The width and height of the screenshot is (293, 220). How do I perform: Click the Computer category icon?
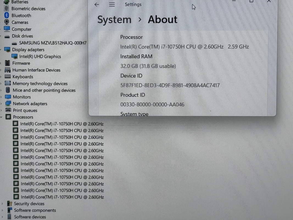(x=7, y=29)
